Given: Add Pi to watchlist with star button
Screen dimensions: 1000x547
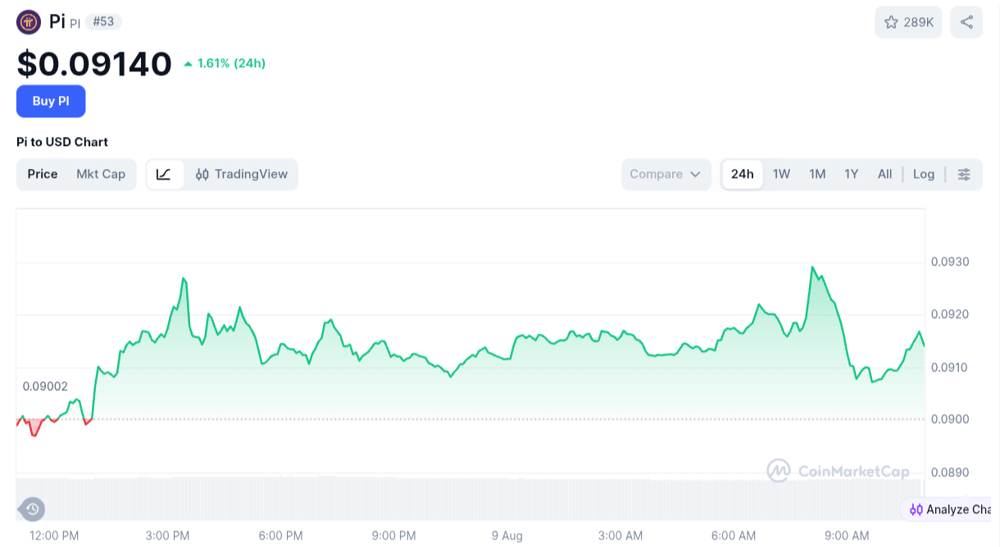Looking at the screenshot, I should click(909, 22).
